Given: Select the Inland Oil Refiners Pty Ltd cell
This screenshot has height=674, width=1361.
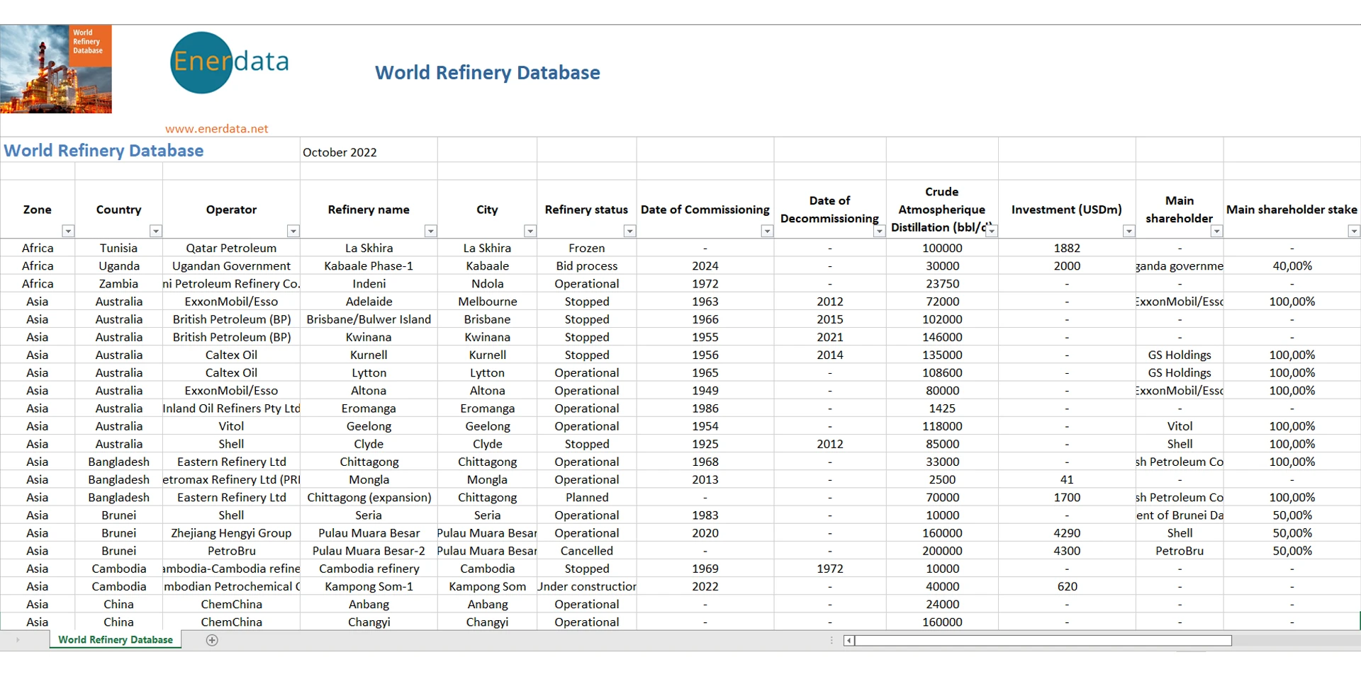Looking at the screenshot, I should click(x=231, y=409).
